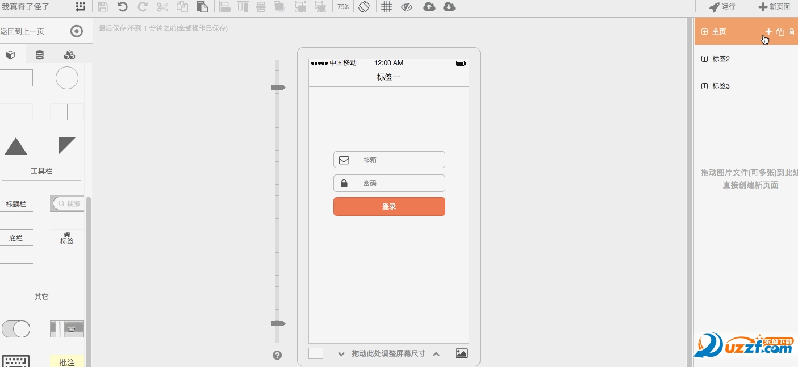Rotate the device screen orientation
Viewport: 798px width, 367px height.
364,7
